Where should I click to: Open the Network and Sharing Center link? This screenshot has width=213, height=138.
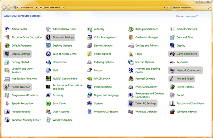click(x=148, y=70)
